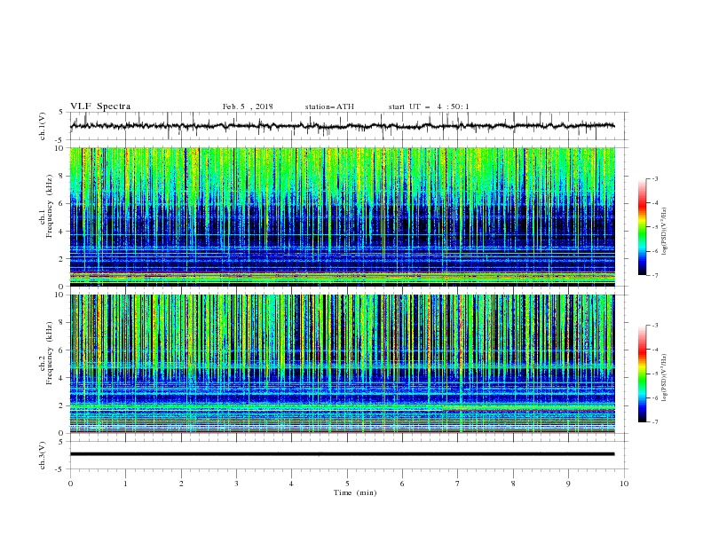Viewport: 703px width, 543px height.
Task: Click the ch.3 flat voltage trace
Action: (x=342, y=454)
